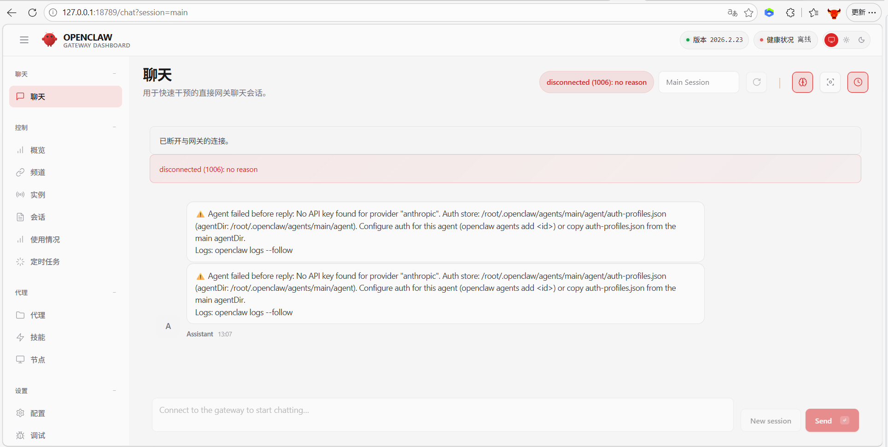888x447 pixels.
Task: Collapse the 代理 sidebar section
Action: point(114,292)
